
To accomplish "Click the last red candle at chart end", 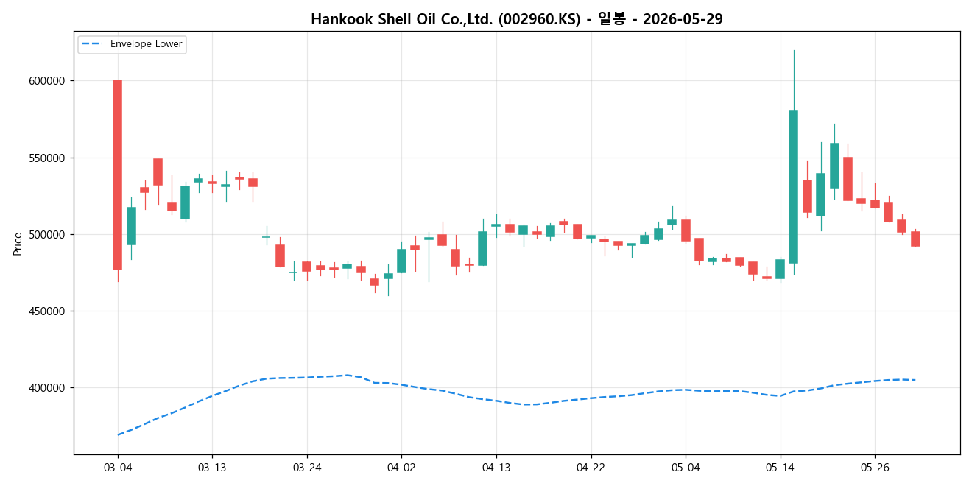I will tap(915, 239).
